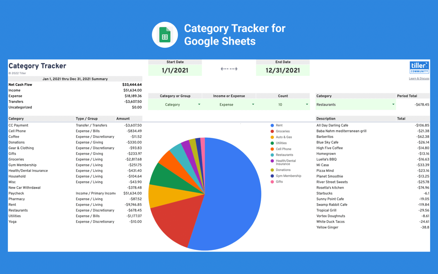Toggle the Rent legend entry
Image resolution: width=438 pixels, height=274 pixels.
pos(279,125)
